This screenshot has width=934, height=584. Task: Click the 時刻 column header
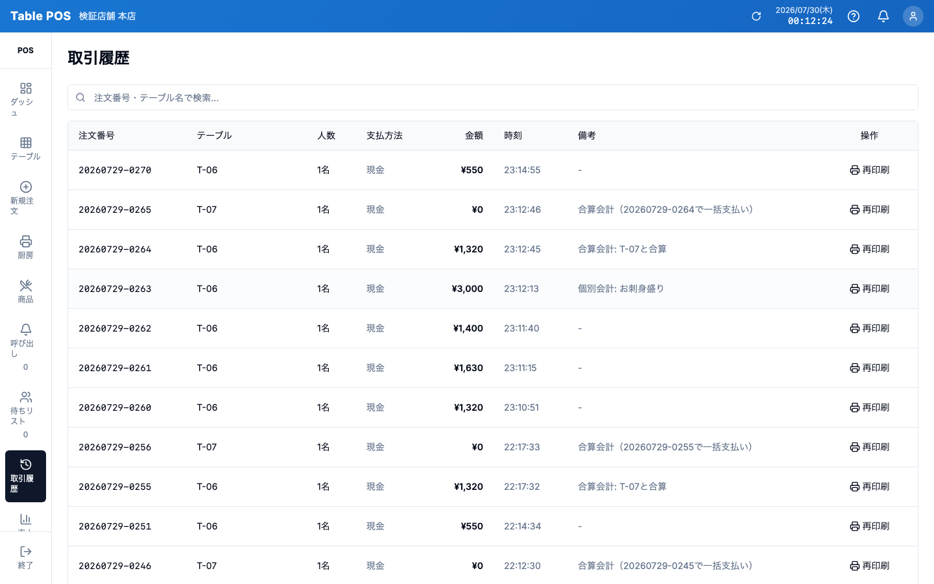[513, 136]
